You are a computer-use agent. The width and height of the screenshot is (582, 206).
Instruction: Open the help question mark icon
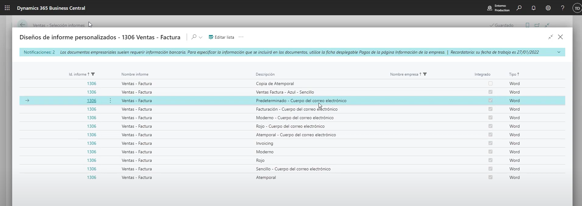click(563, 8)
